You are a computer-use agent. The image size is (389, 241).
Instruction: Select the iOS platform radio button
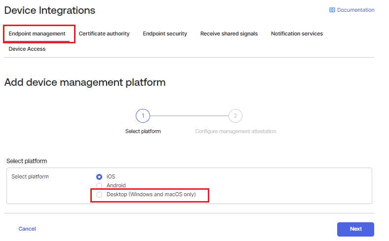[x=99, y=176]
